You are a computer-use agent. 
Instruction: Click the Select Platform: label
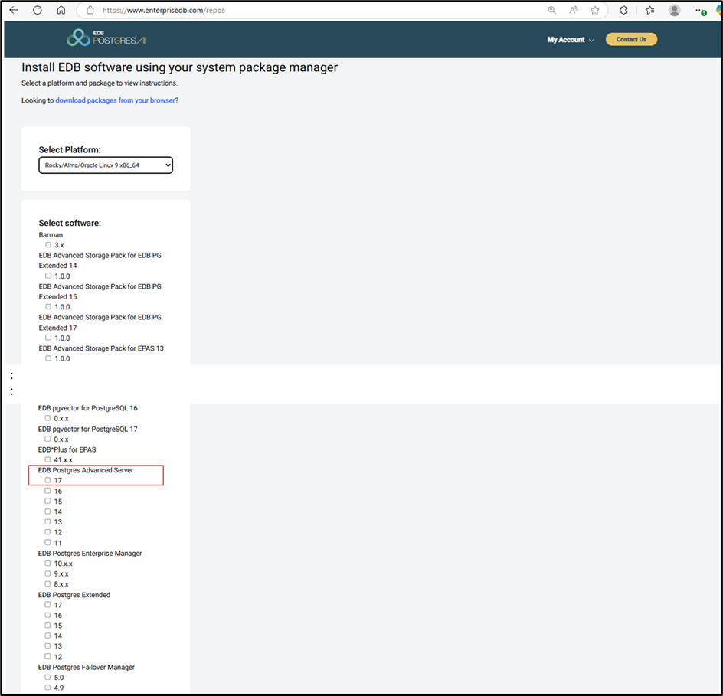tap(70, 150)
